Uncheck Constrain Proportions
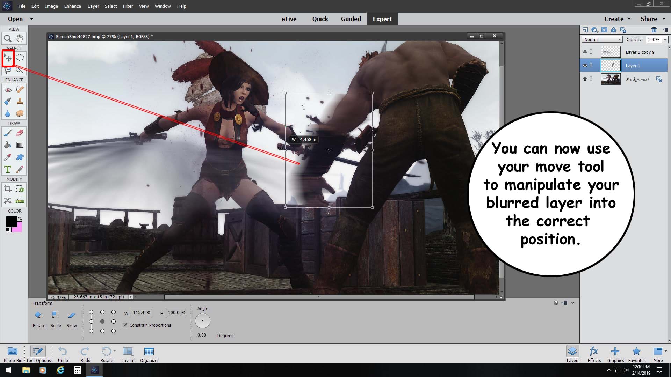Viewport: 671px width, 377px height. point(125,325)
